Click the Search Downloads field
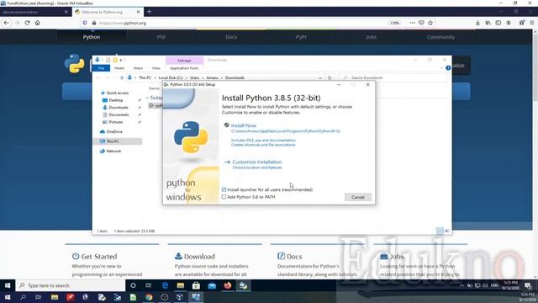Image resolution: width=538 pixels, height=303 pixels. 393,78
